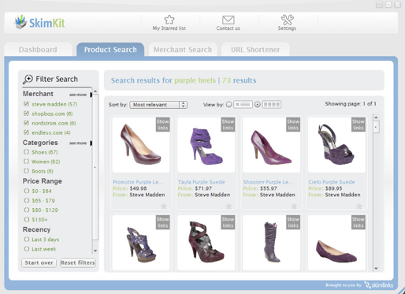Select the $0 - $64 price range

pos(27,191)
